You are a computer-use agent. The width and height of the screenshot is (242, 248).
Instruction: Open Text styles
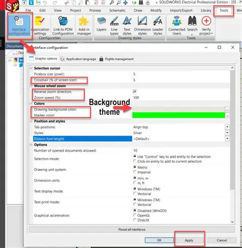pos(127,26)
